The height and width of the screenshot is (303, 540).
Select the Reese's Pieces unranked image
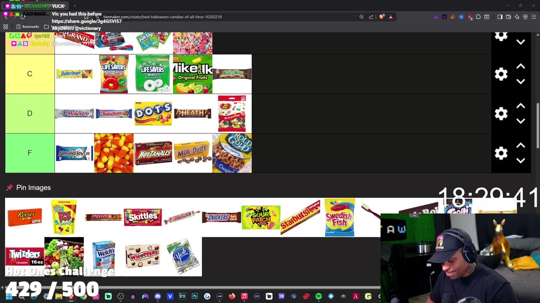tap(24, 217)
